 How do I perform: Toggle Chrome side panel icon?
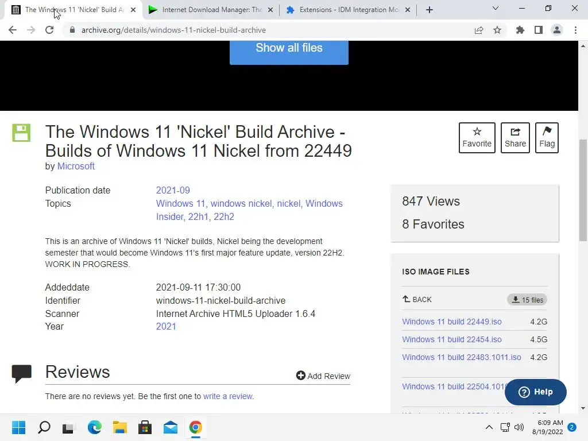pyautogui.click(x=539, y=30)
